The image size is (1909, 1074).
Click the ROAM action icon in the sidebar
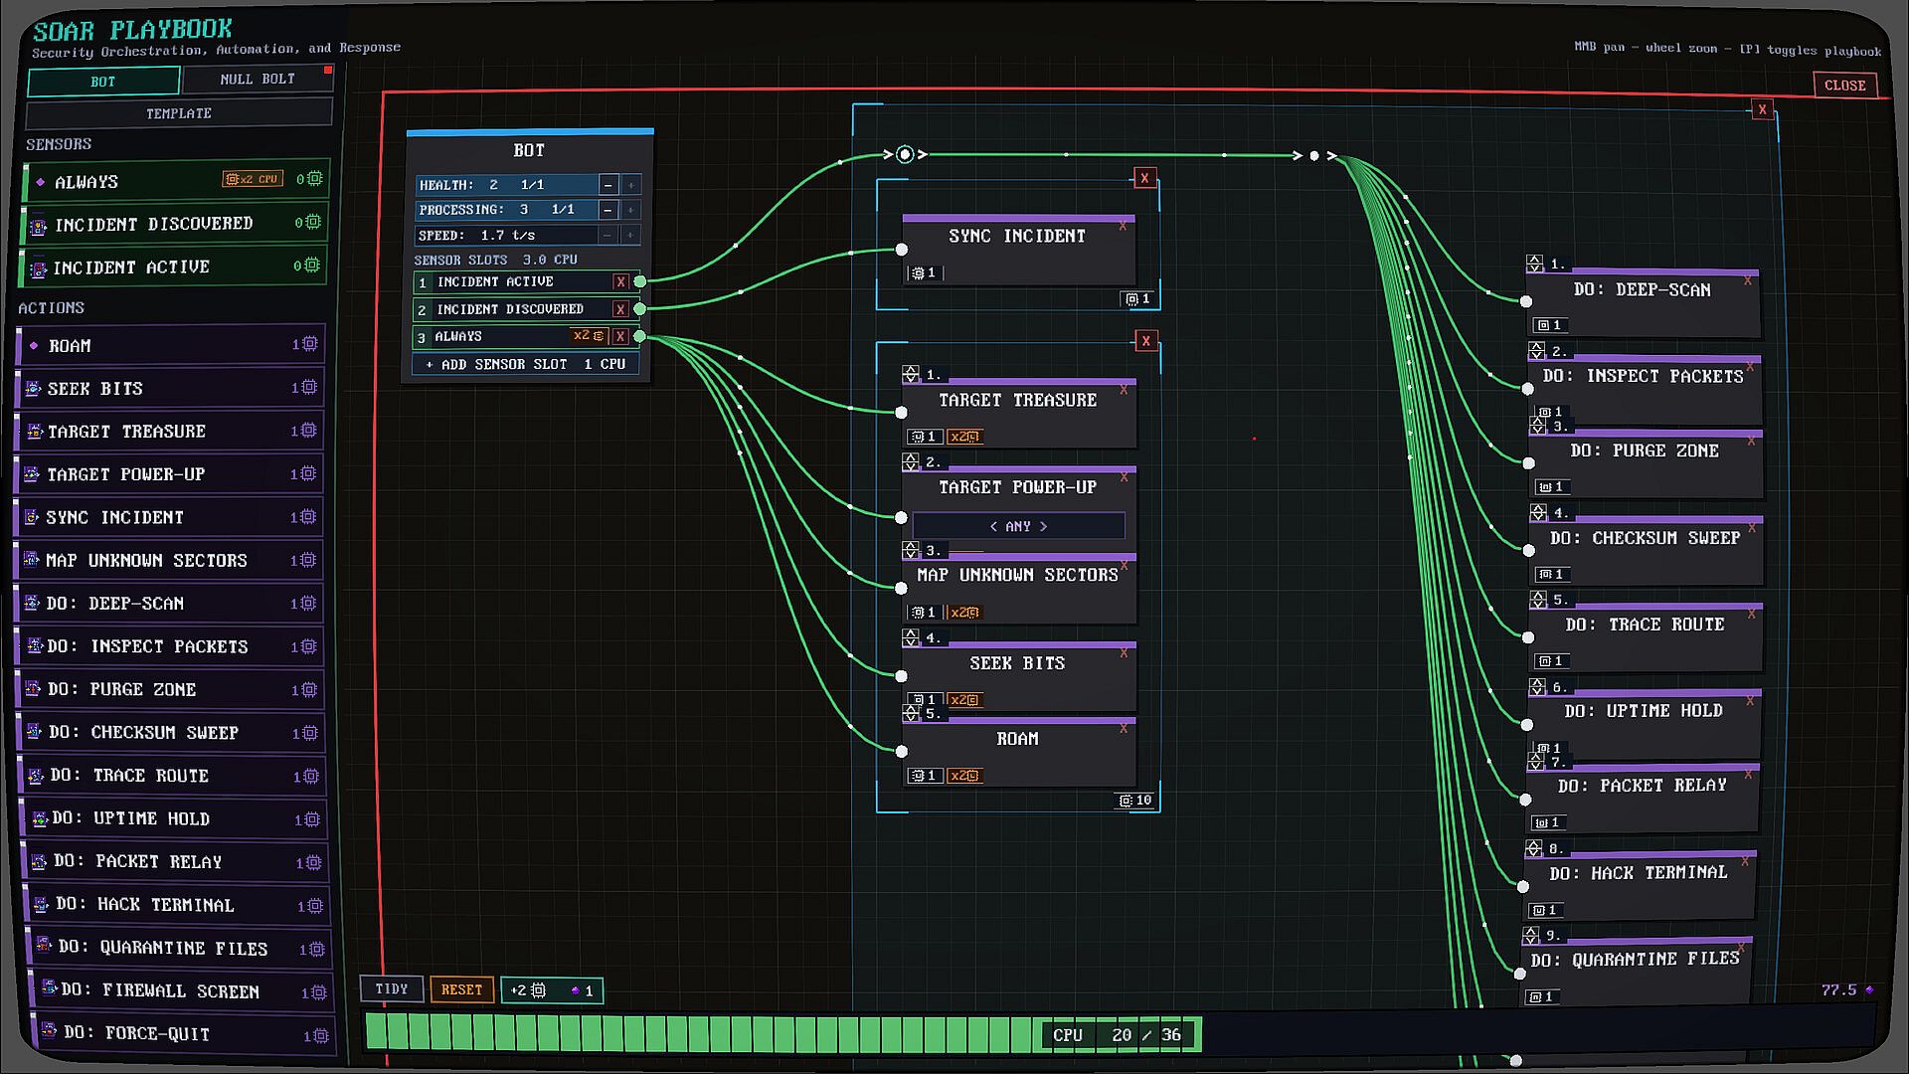34,346
